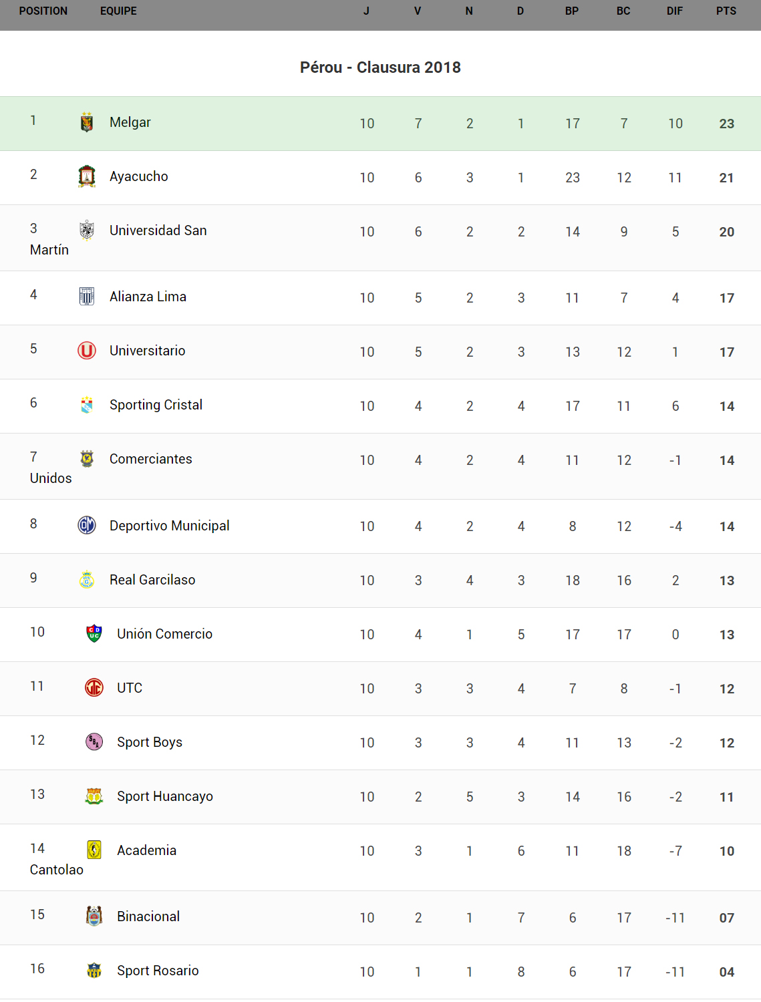Viewport: 761px width, 1002px height.
Task: Click the Academia Cantolao yellow crest
Action: [x=94, y=850]
